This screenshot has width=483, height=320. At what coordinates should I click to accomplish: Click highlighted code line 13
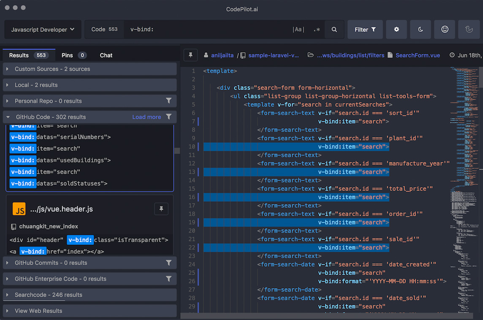click(x=296, y=172)
